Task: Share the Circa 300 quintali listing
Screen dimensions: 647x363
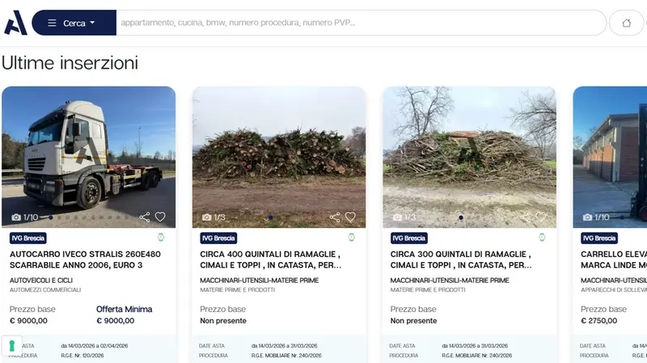Action: (525, 217)
